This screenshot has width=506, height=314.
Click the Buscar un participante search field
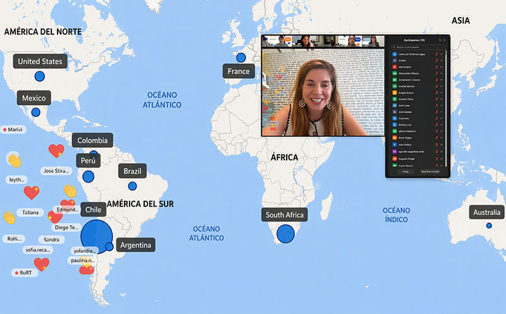pyautogui.click(x=419, y=47)
